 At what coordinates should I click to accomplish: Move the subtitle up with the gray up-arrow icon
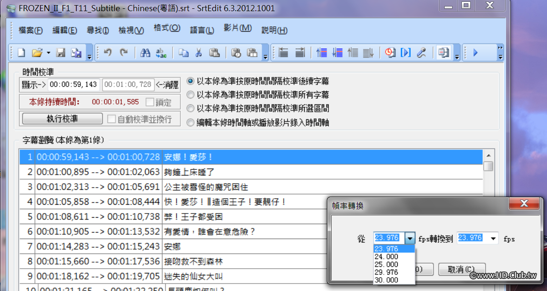pyautogui.click(x=353, y=52)
